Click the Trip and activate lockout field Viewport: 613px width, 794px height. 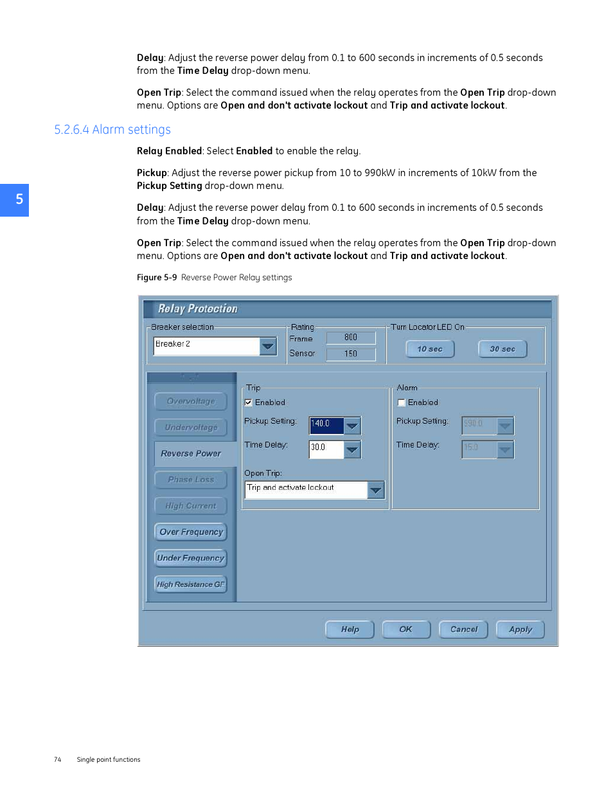[306, 490]
